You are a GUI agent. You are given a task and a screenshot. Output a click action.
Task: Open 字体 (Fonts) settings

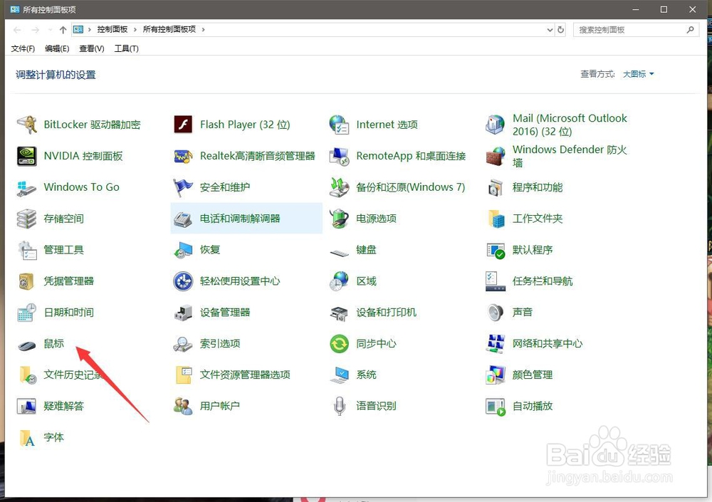[x=55, y=438]
